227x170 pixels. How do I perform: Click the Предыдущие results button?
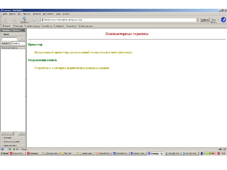coord(7,133)
